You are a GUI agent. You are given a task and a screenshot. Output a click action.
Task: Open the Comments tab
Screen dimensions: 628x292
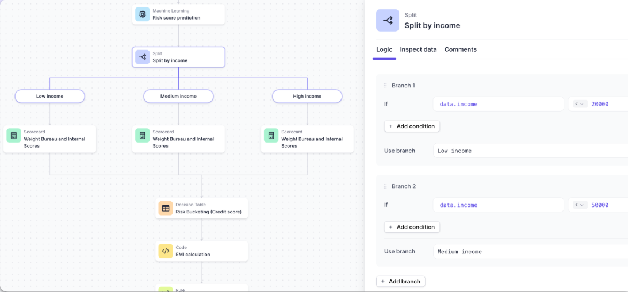coord(461,49)
